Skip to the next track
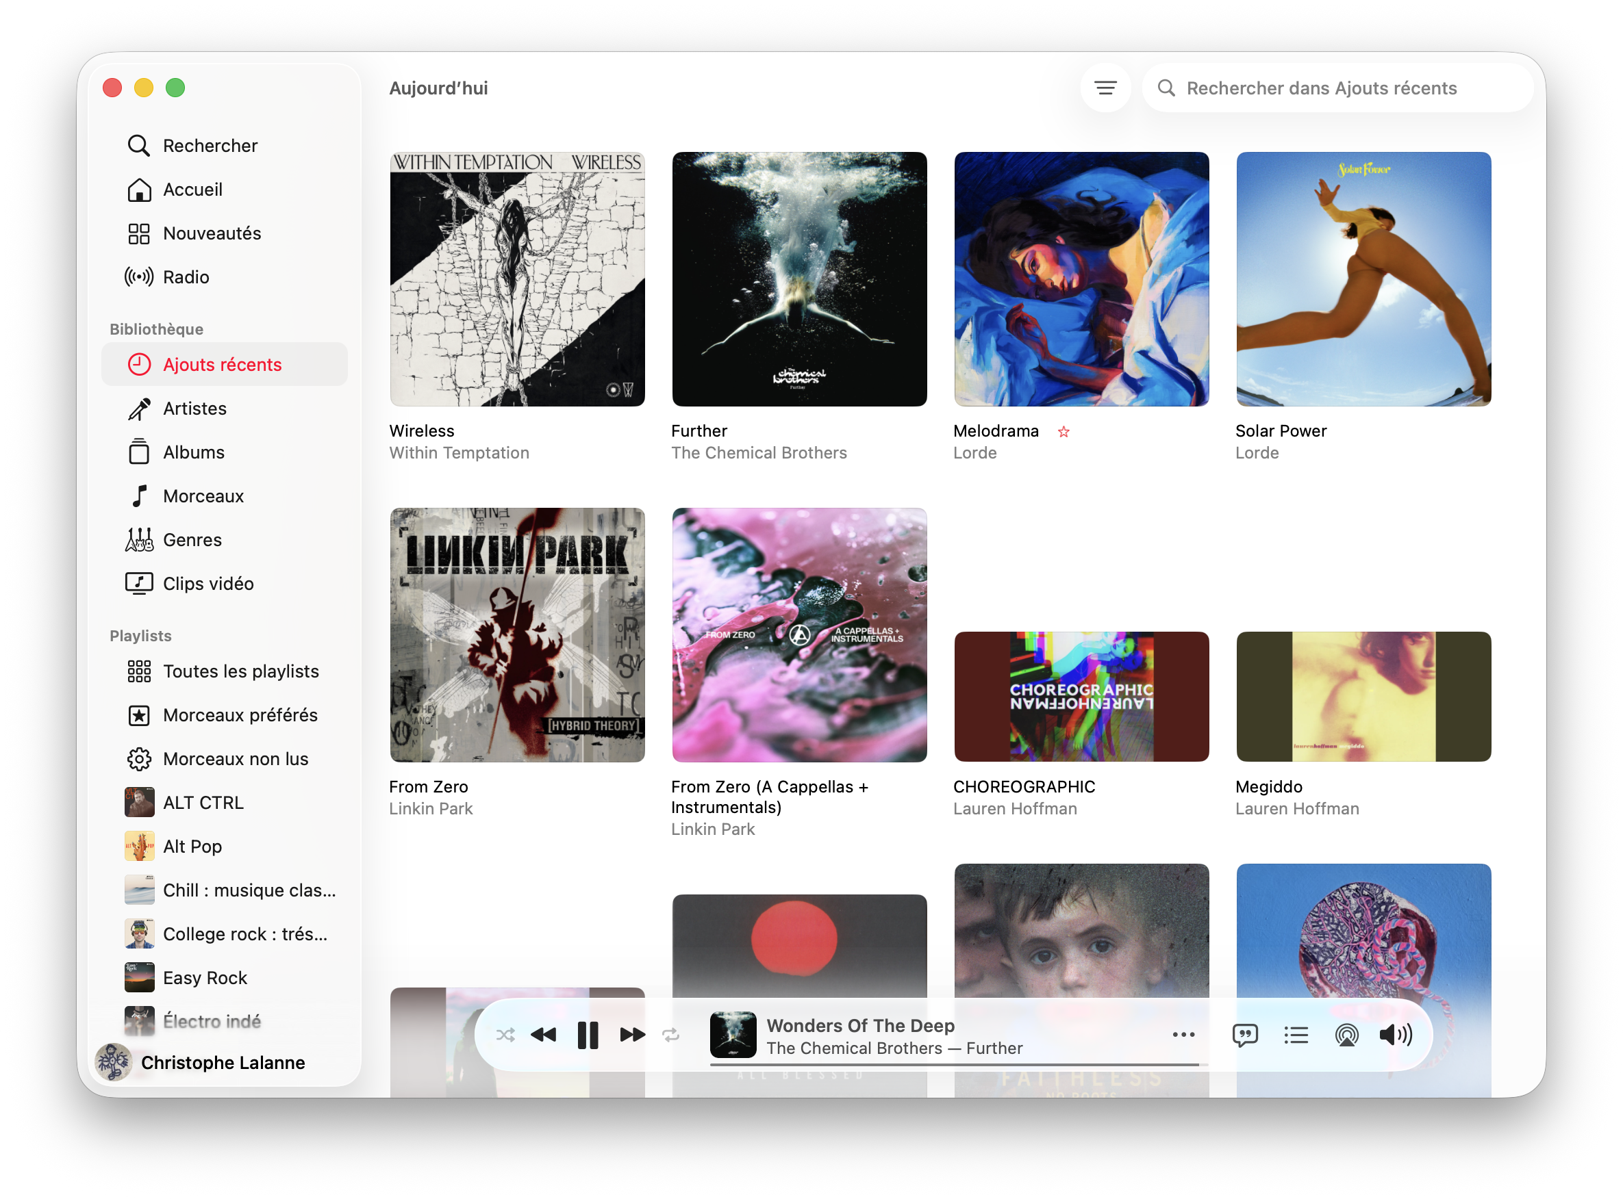Screen dimensions: 1623x1199 [x=632, y=1034]
